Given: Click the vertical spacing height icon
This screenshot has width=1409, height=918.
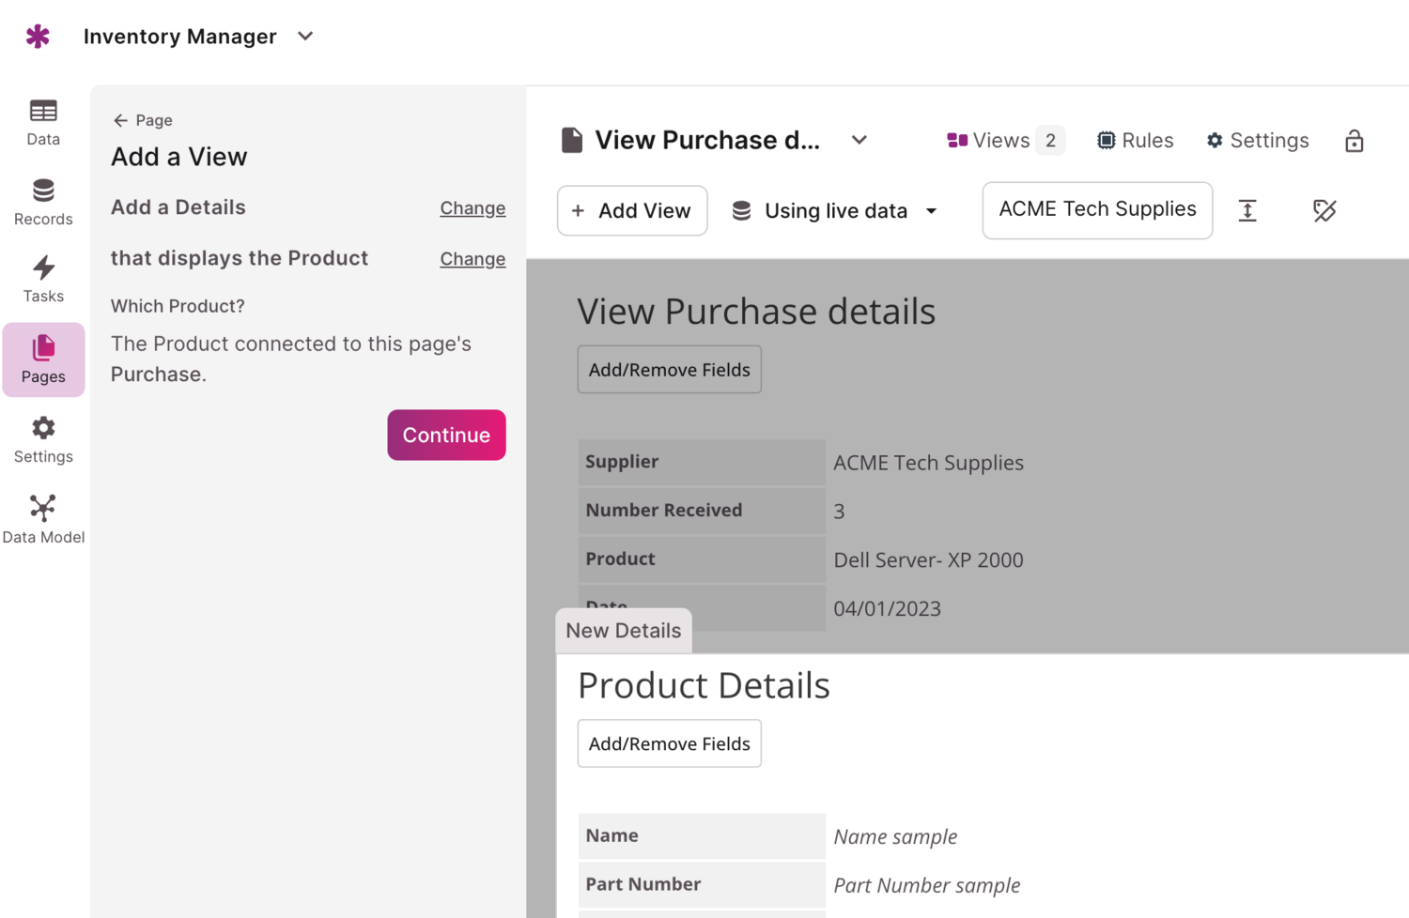Looking at the screenshot, I should [x=1247, y=210].
